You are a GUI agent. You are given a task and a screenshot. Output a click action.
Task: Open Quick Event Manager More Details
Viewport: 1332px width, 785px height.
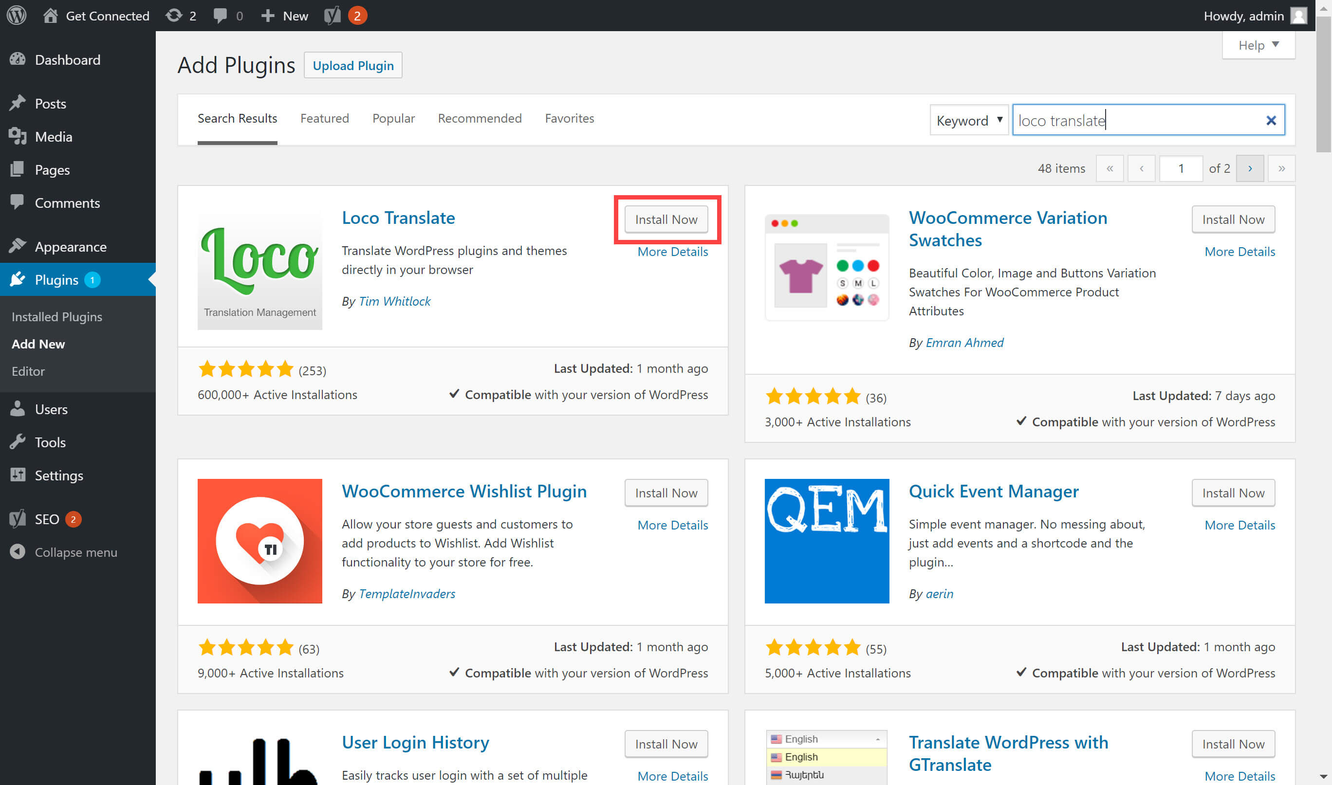coord(1239,525)
